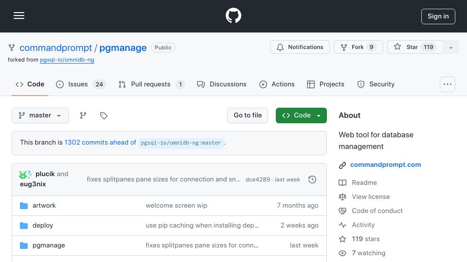This screenshot has height=262, width=467.
Task: Show more repository tabs via ellipsis button
Action: click(448, 84)
